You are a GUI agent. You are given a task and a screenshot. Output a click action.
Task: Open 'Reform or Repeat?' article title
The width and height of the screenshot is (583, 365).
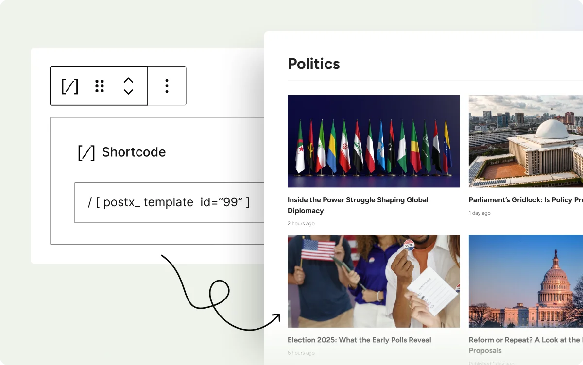tap(525, 340)
